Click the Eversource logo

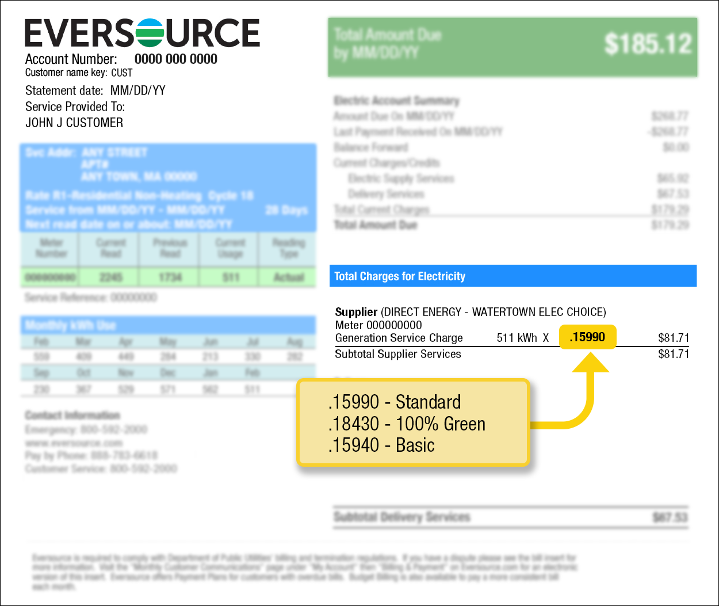(142, 33)
